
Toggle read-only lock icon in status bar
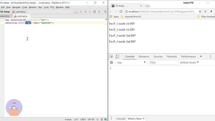pos(97,120)
